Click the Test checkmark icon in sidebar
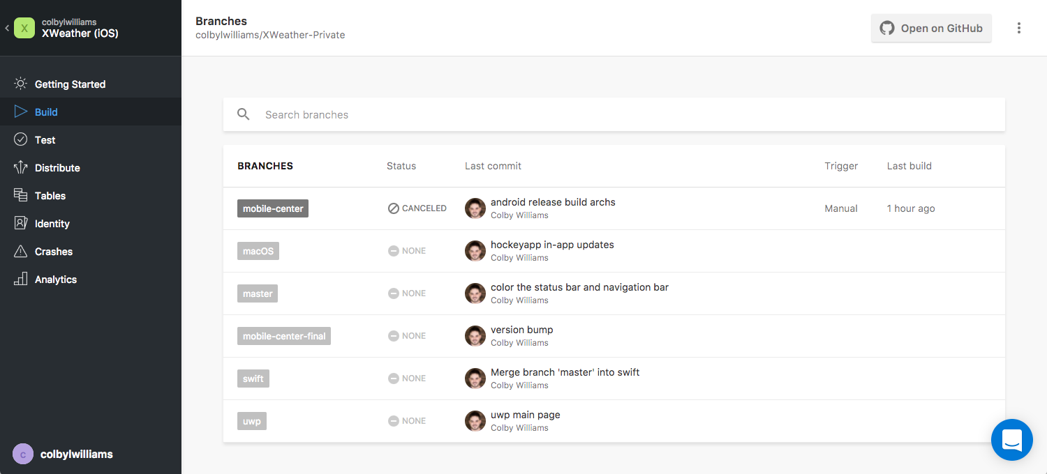This screenshot has height=474, width=1047. point(21,139)
